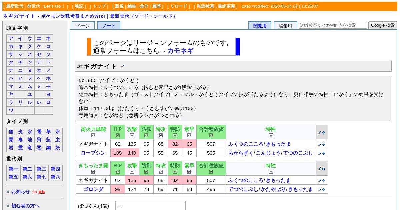400x210 pixels.
Task: Open the こんじょう ability link
Action: pos(268,153)
